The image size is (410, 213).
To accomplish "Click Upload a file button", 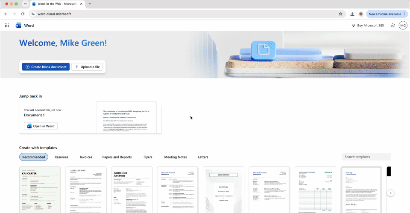I will tap(87, 67).
